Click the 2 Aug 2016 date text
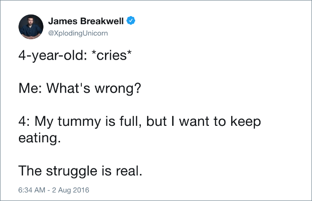The height and width of the screenshot is (201, 312). pos(70,190)
